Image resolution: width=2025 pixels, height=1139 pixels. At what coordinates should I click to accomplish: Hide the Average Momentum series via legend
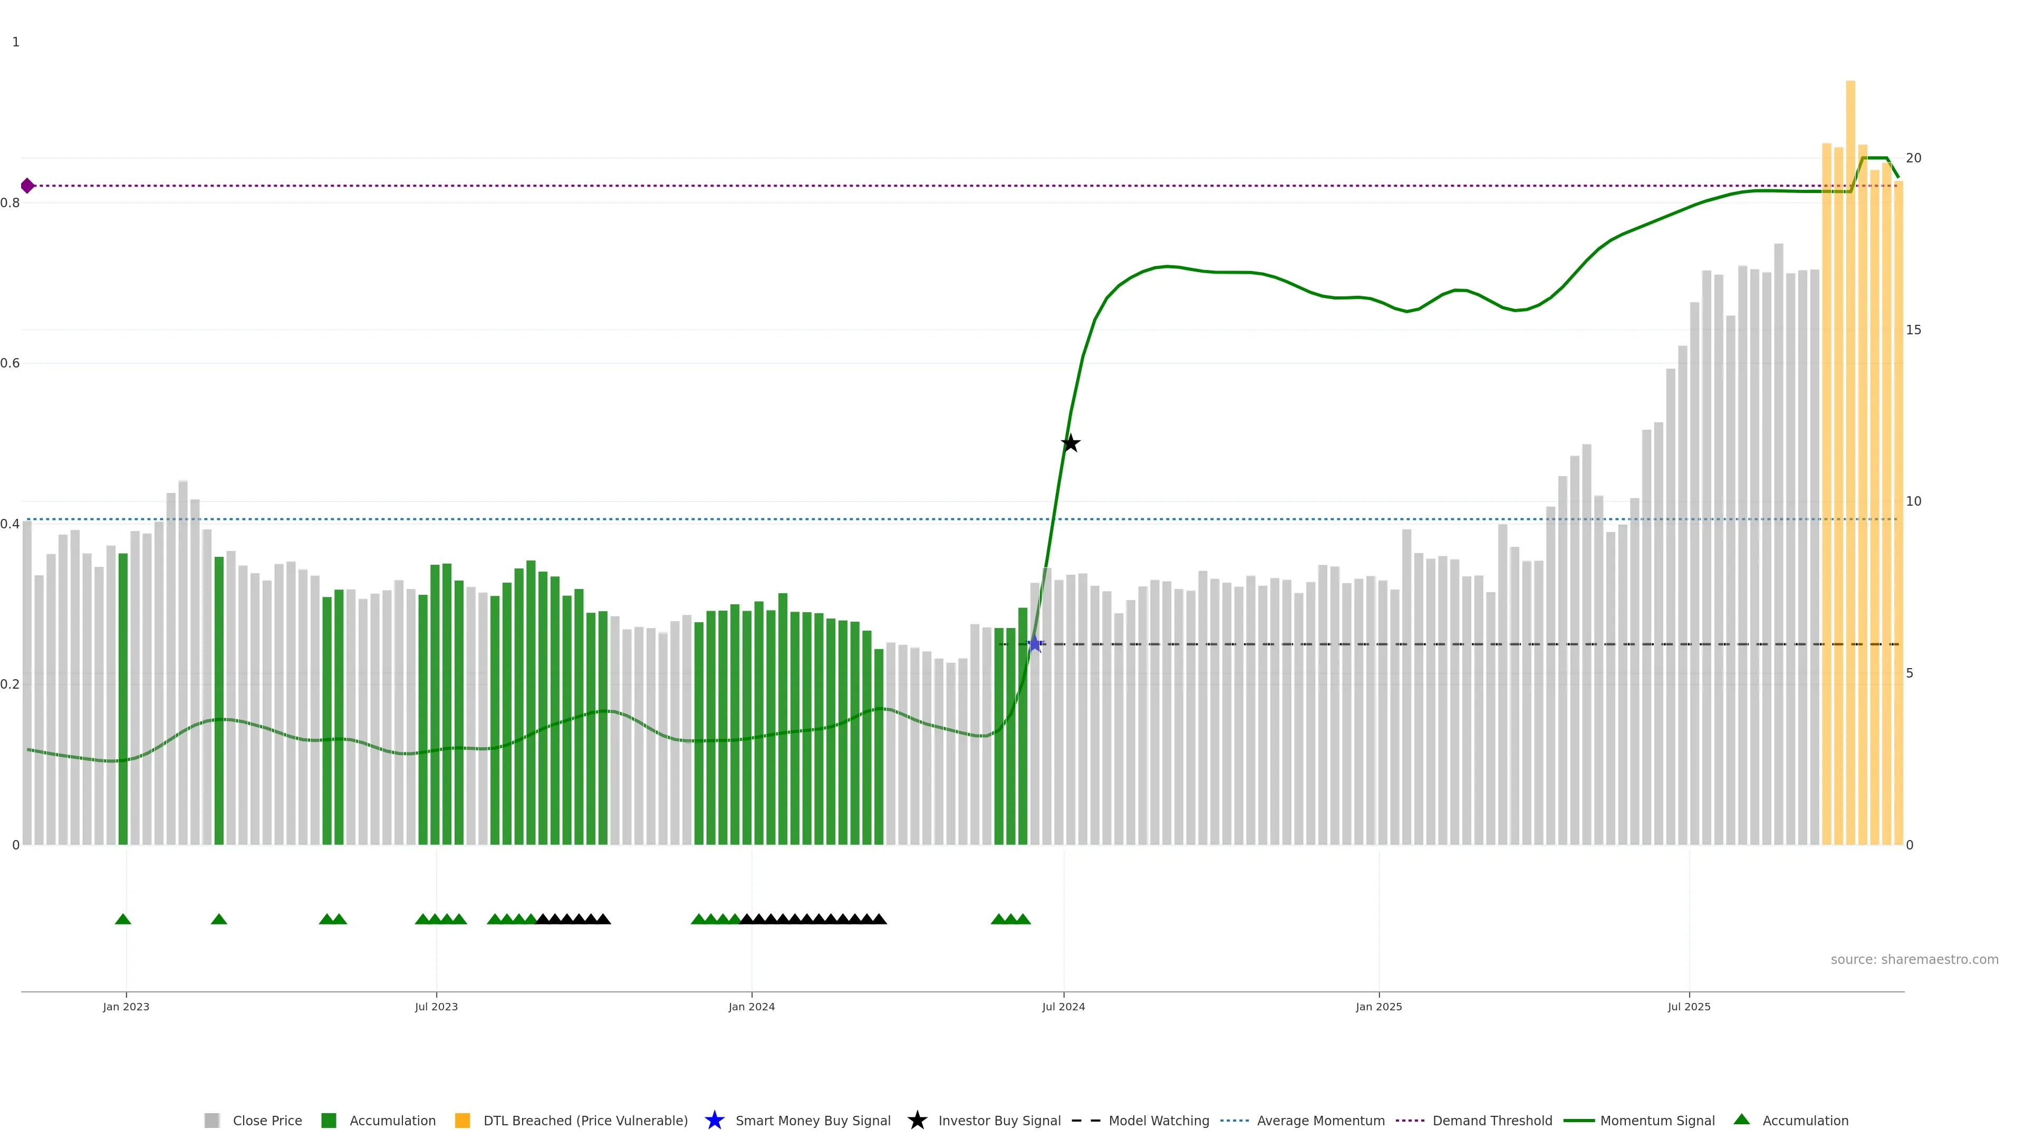pos(1320,1120)
